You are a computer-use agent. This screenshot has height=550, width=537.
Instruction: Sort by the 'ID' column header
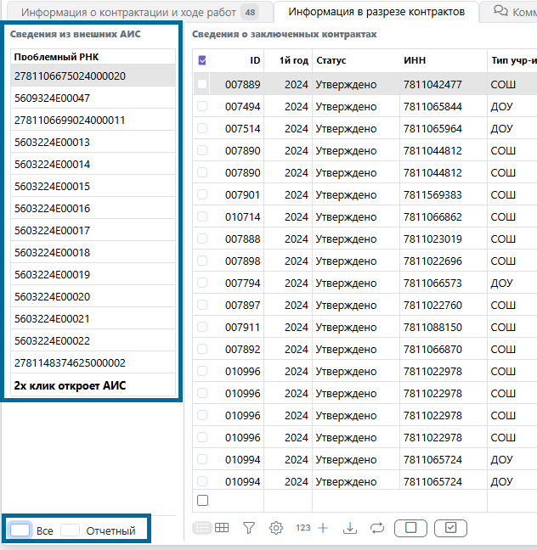(255, 61)
